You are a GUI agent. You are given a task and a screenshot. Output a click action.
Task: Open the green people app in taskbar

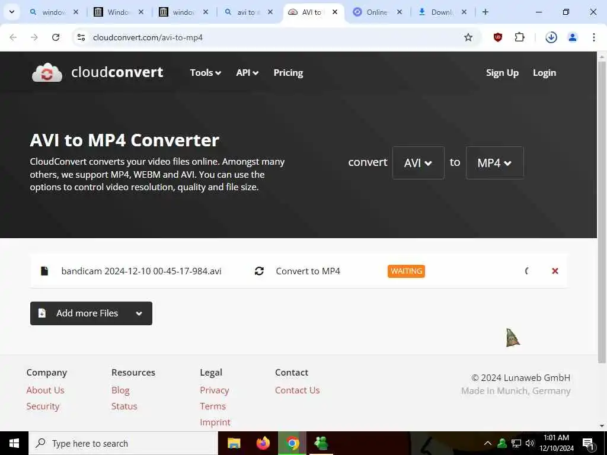(x=321, y=443)
